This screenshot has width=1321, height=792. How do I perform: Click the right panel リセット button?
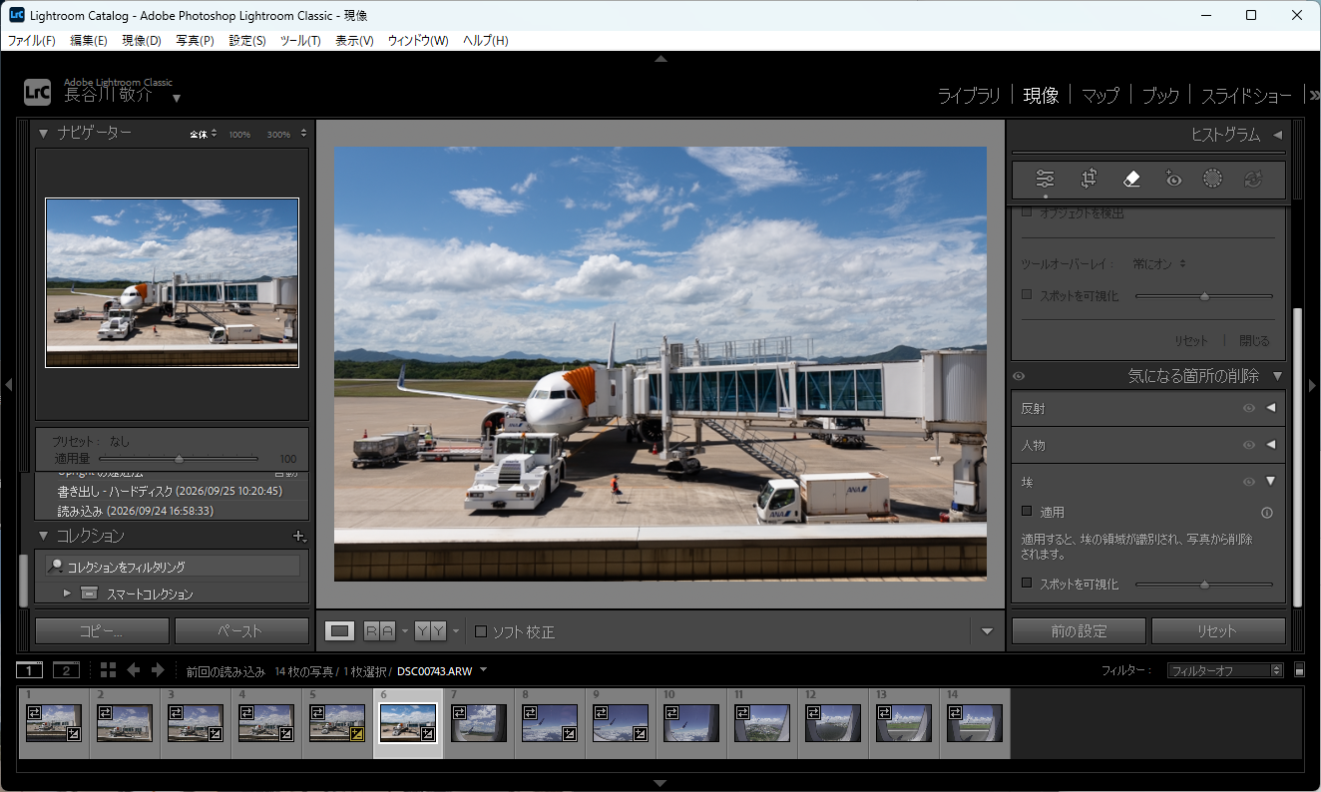(1218, 631)
